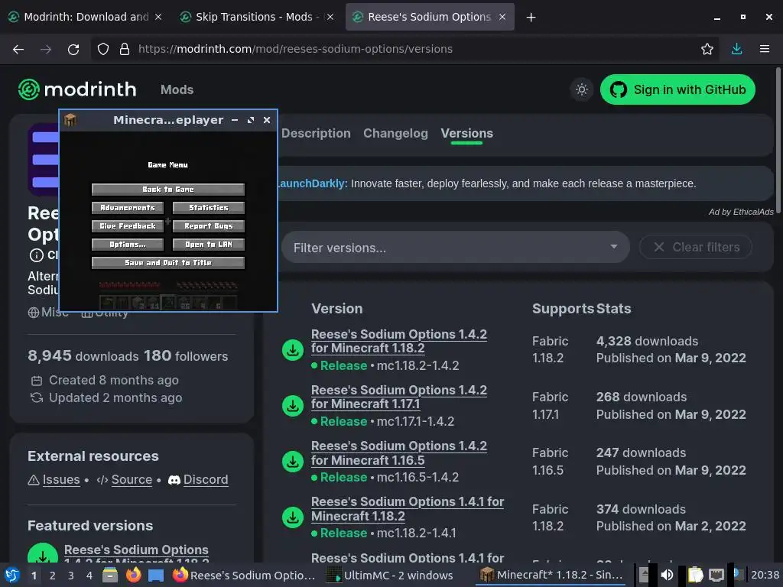Image resolution: width=783 pixels, height=587 pixels.
Task: Open Options... in the Minecraft Game Menu
Action: coord(128,245)
